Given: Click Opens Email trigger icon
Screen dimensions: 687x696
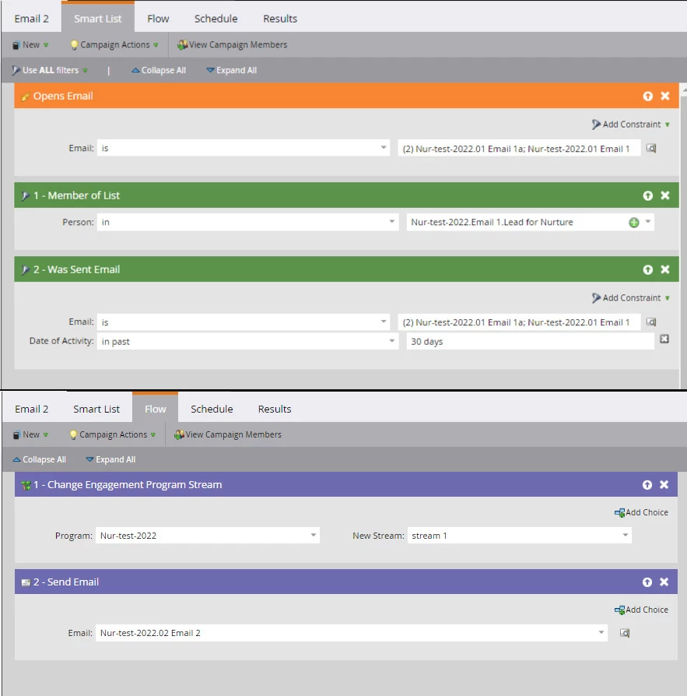Looking at the screenshot, I should (x=25, y=97).
